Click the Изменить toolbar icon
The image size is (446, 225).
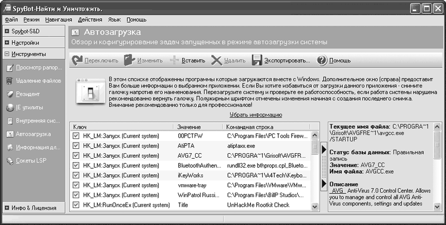(x=129, y=60)
